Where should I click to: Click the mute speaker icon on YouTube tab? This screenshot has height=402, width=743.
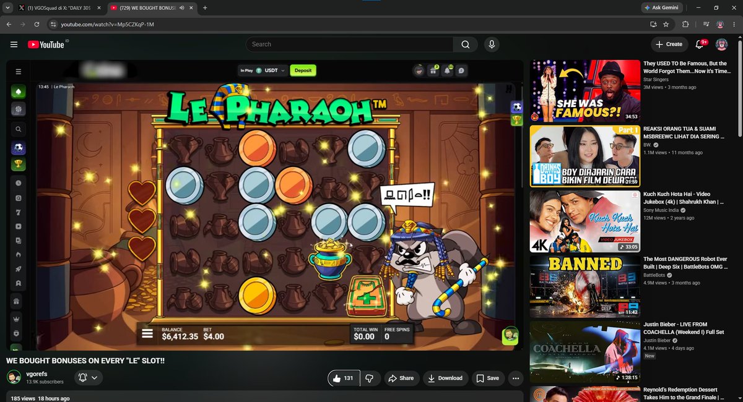pyautogui.click(x=183, y=7)
